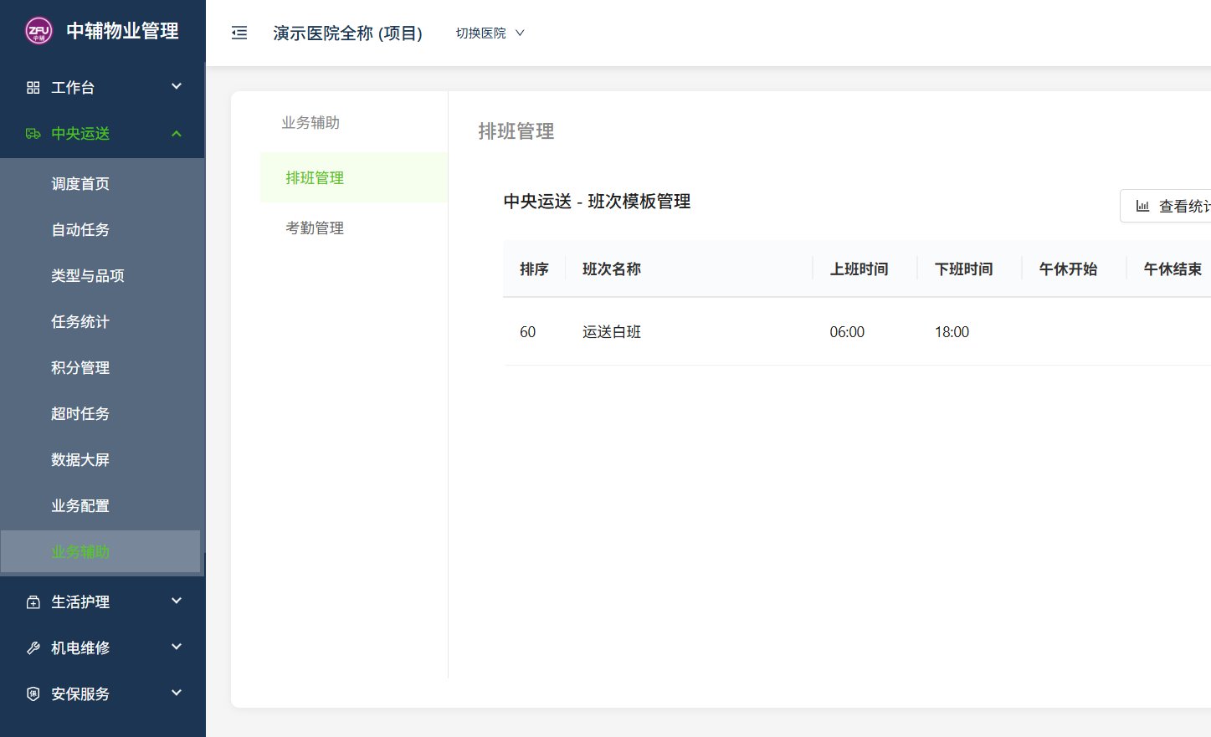Click the 排班管理 page heading
Viewport: 1211px width, 737px height.
516,131
